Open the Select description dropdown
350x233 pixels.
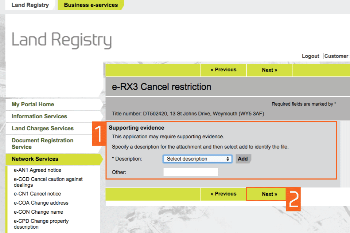coord(197,159)
